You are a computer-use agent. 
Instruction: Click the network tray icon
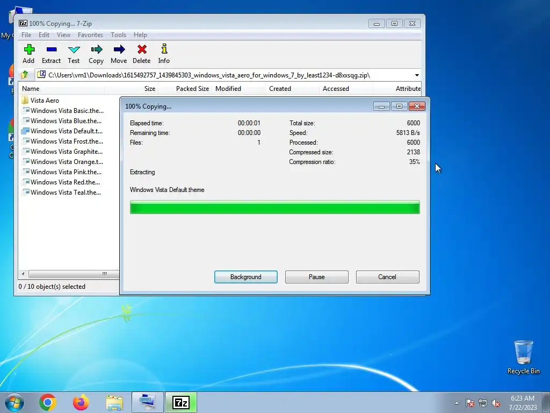(x=483, y=403)
